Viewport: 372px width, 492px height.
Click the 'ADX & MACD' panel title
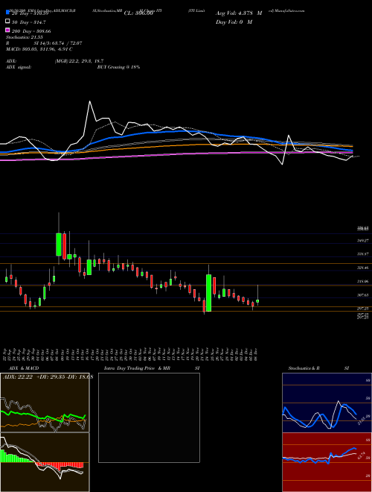tap(24, 368)
